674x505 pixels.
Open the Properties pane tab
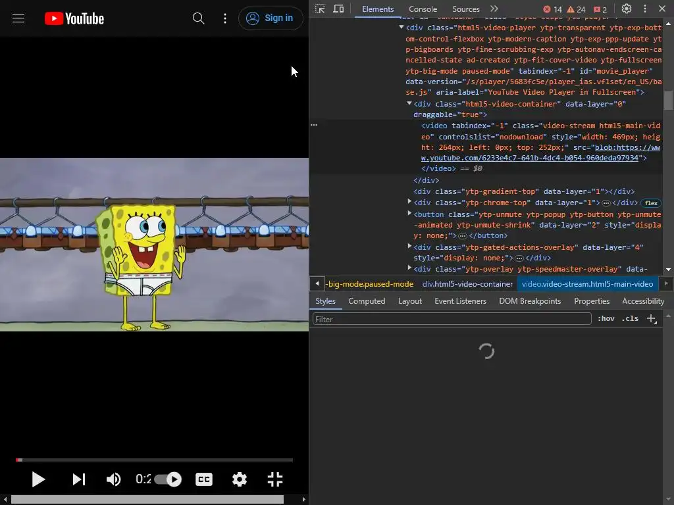coord(592,301)
